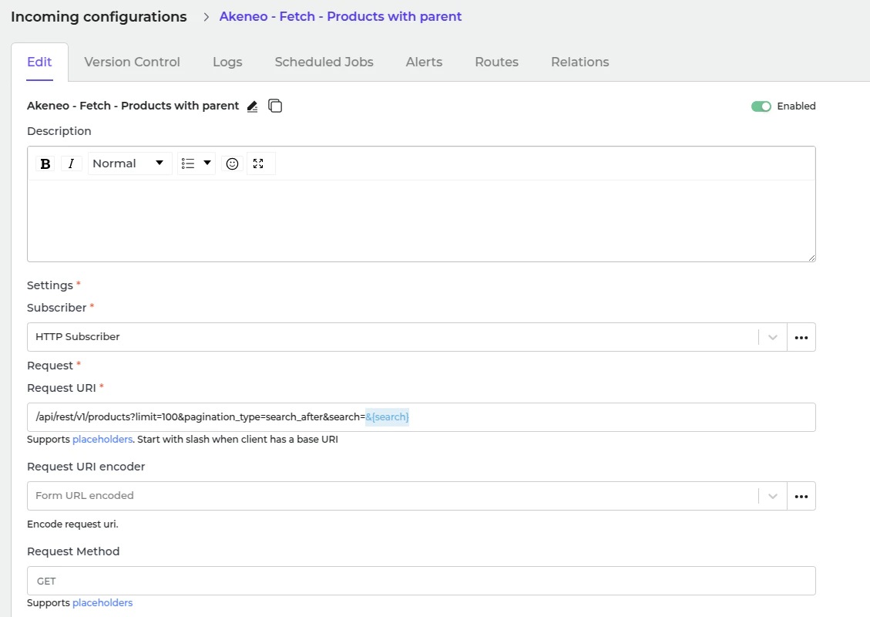
Task: Select the Edit tab
Action: pos(39,62)
